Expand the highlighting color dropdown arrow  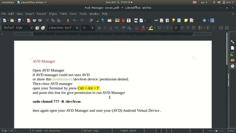[x=155, y=28]
